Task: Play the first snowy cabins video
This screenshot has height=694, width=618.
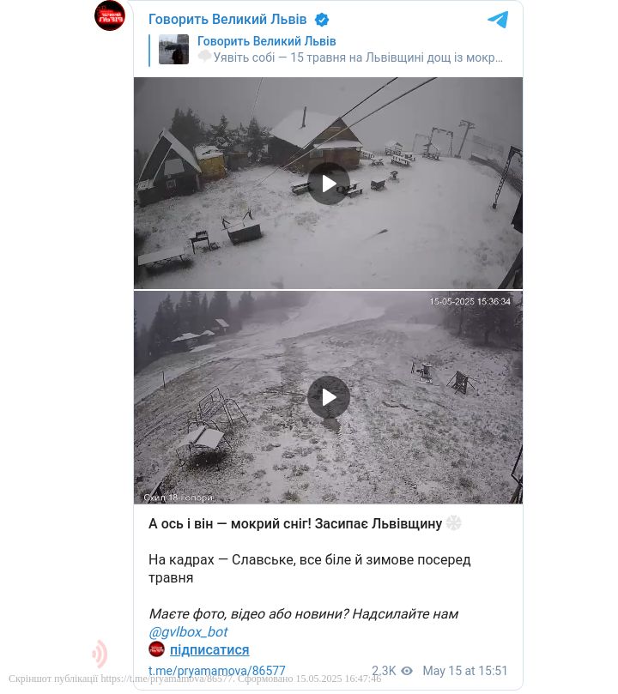Action: coord(329,184)
